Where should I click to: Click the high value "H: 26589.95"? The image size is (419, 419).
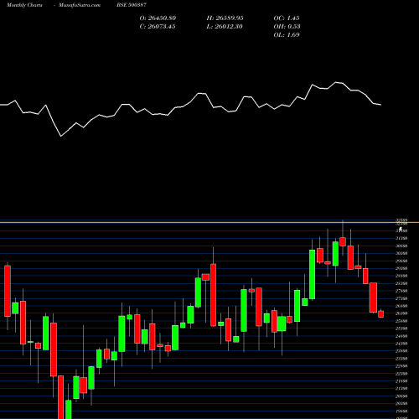225,18
